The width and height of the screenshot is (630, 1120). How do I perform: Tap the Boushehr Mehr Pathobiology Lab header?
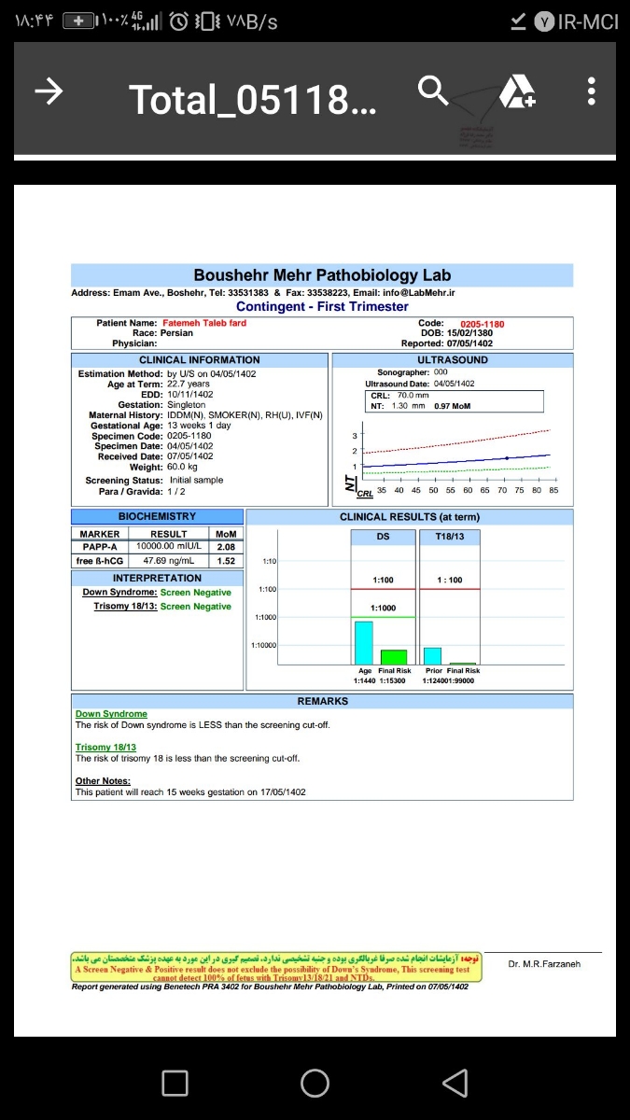click(322, 275)
